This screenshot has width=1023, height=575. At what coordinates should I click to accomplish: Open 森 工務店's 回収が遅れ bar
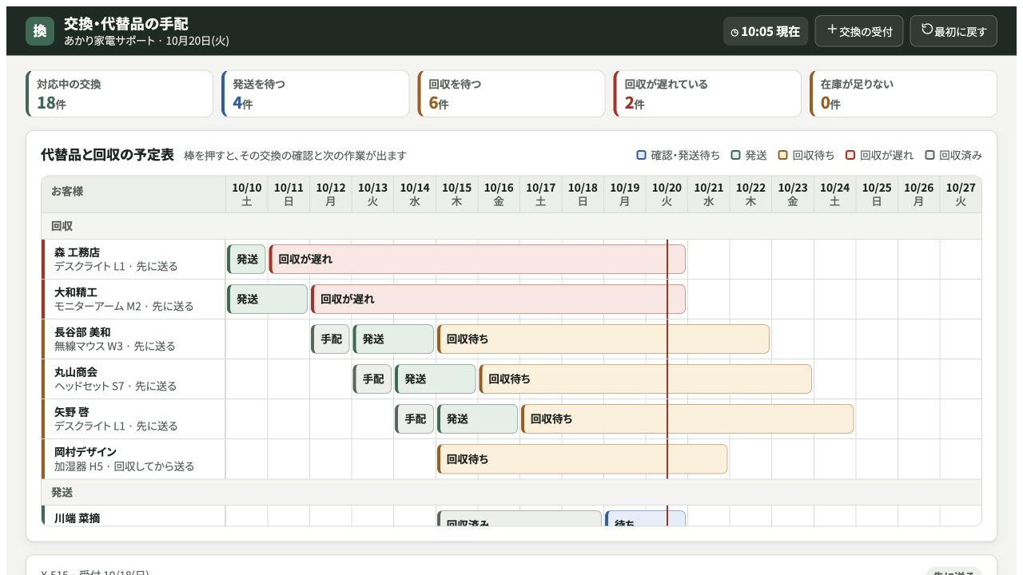tap(477, 260)
